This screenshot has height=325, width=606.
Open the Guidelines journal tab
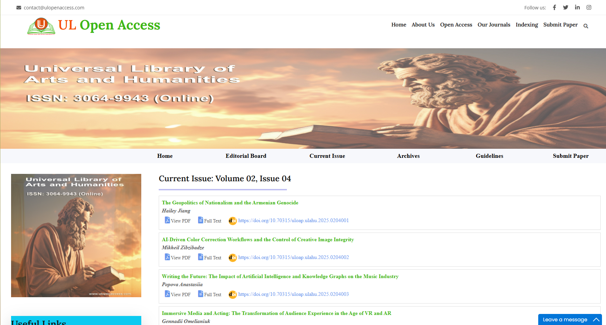tap(489, 156)
